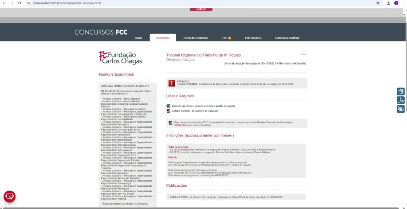The height and width of the screenshot is (209, 407).
Task: Click the Fundação Carlos Chagas logo
Action: [121, 57]
